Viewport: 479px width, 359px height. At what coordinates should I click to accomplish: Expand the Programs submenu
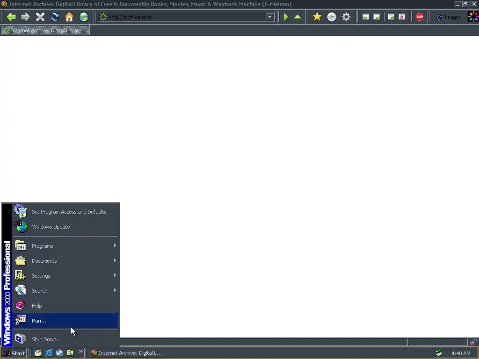(65, 246)
